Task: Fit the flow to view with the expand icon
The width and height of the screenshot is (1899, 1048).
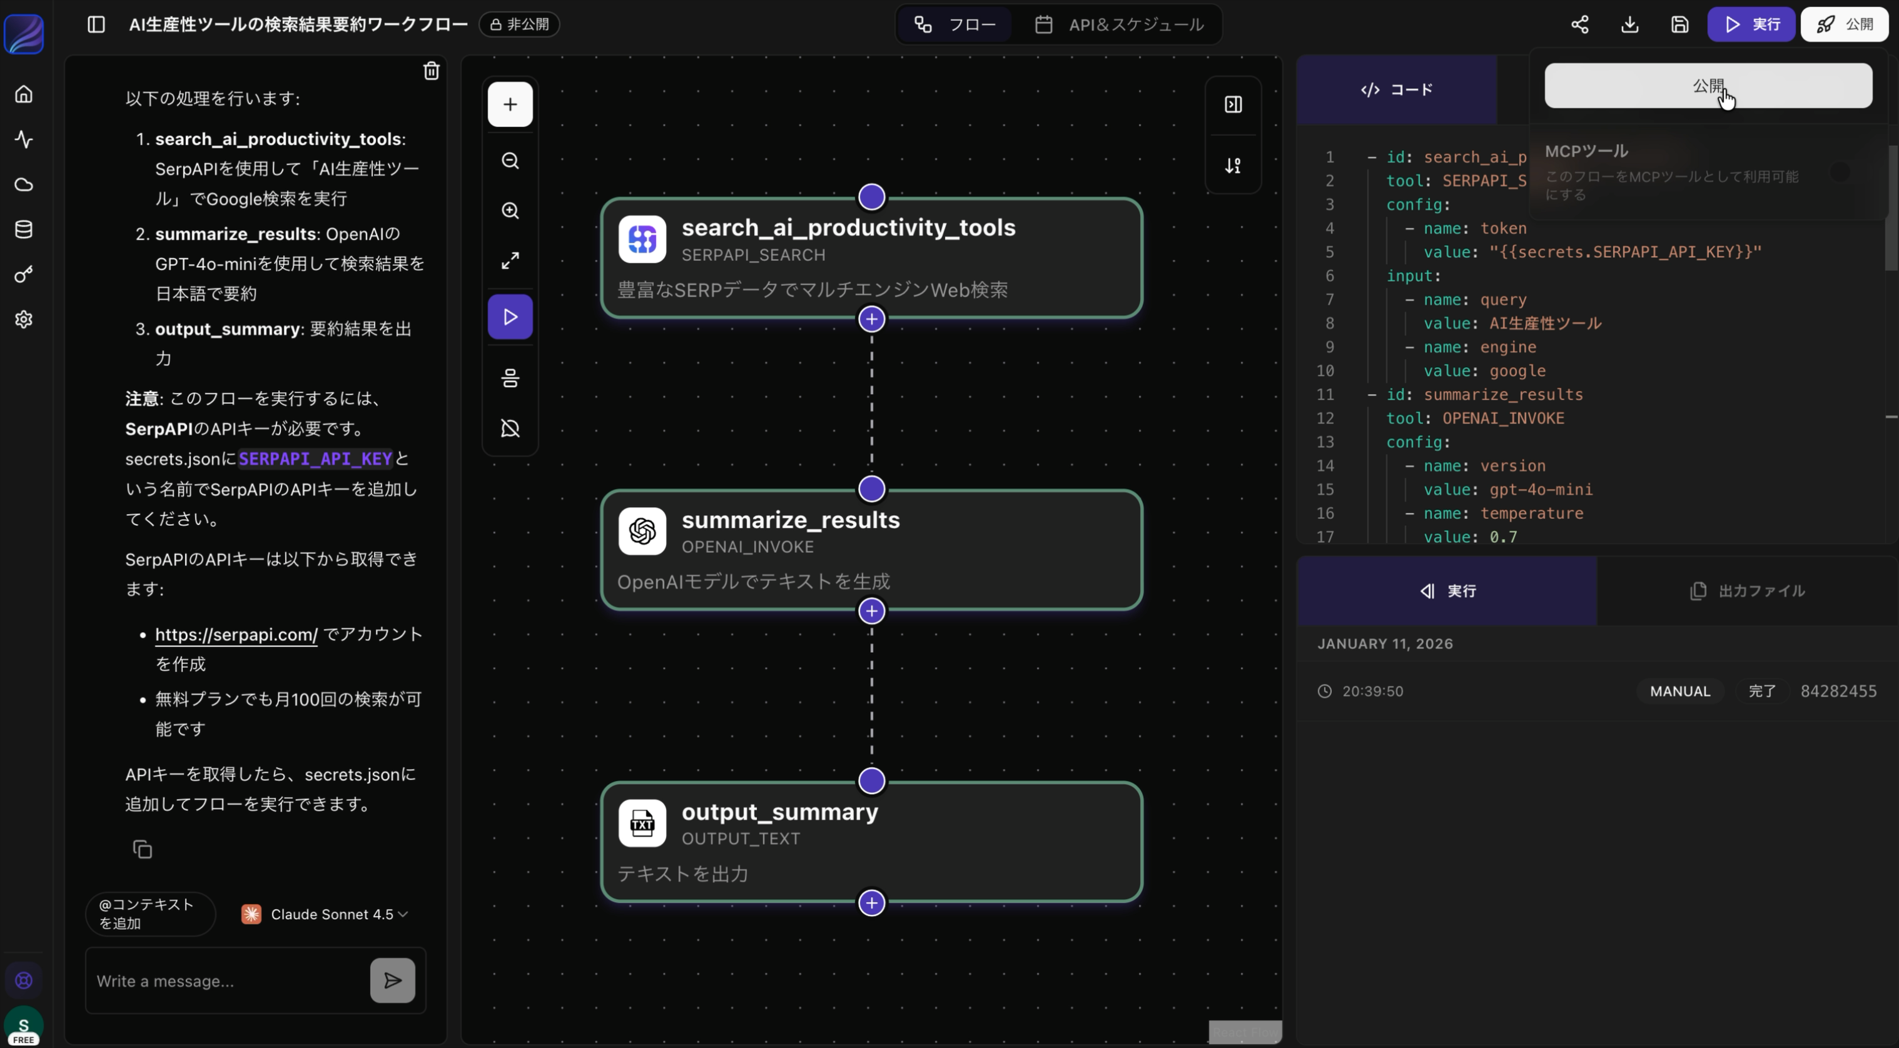Action: 510,261
